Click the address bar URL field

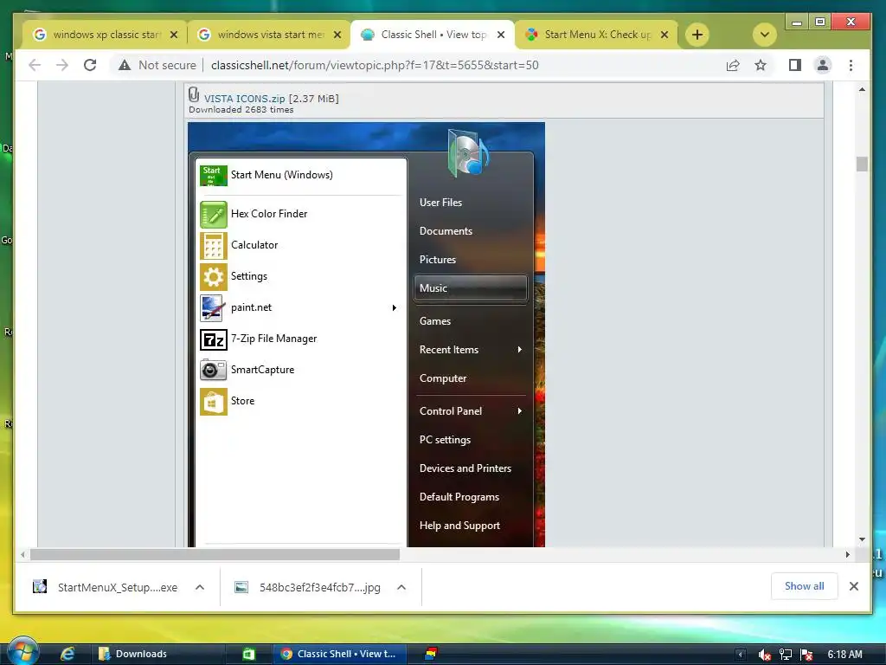pos(375,65)
